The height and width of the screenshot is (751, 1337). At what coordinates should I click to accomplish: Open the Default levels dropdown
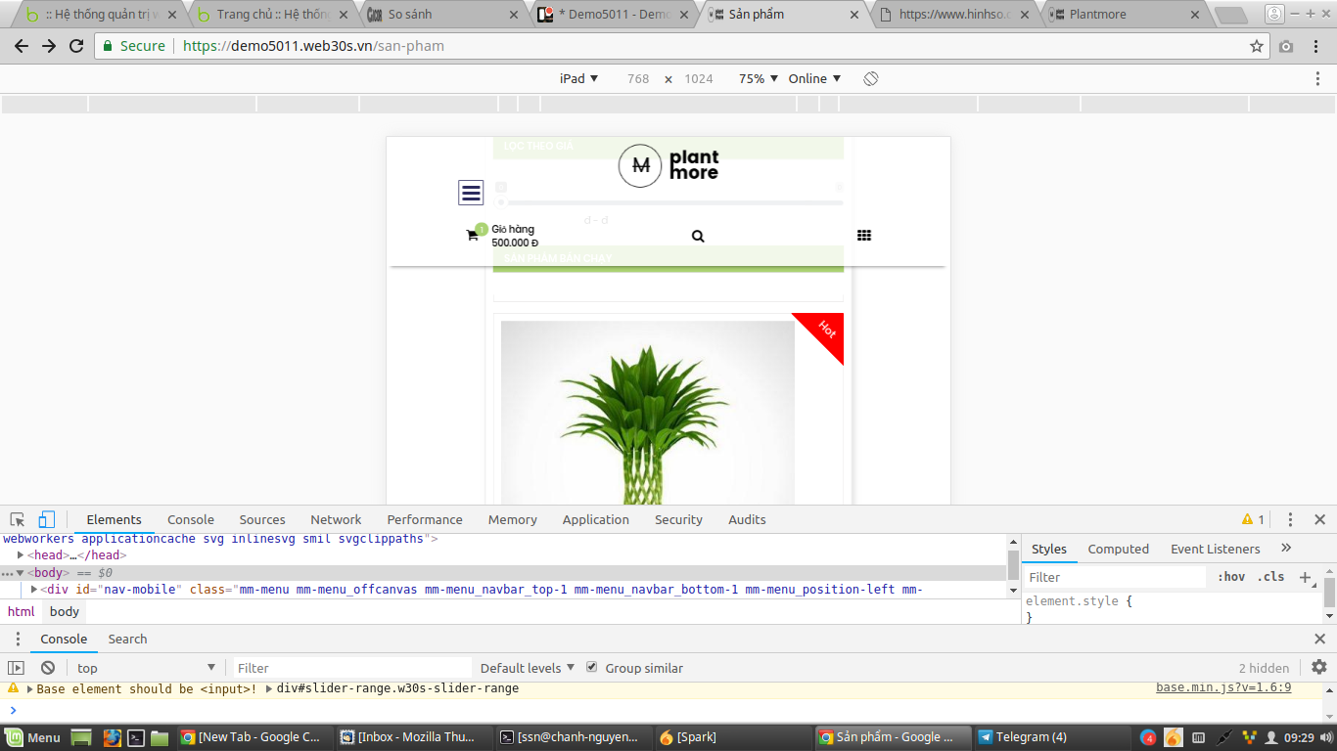click(528, 668)
